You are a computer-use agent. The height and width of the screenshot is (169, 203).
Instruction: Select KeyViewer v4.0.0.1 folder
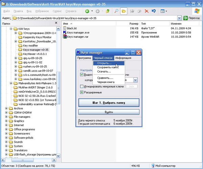[35, 54]
